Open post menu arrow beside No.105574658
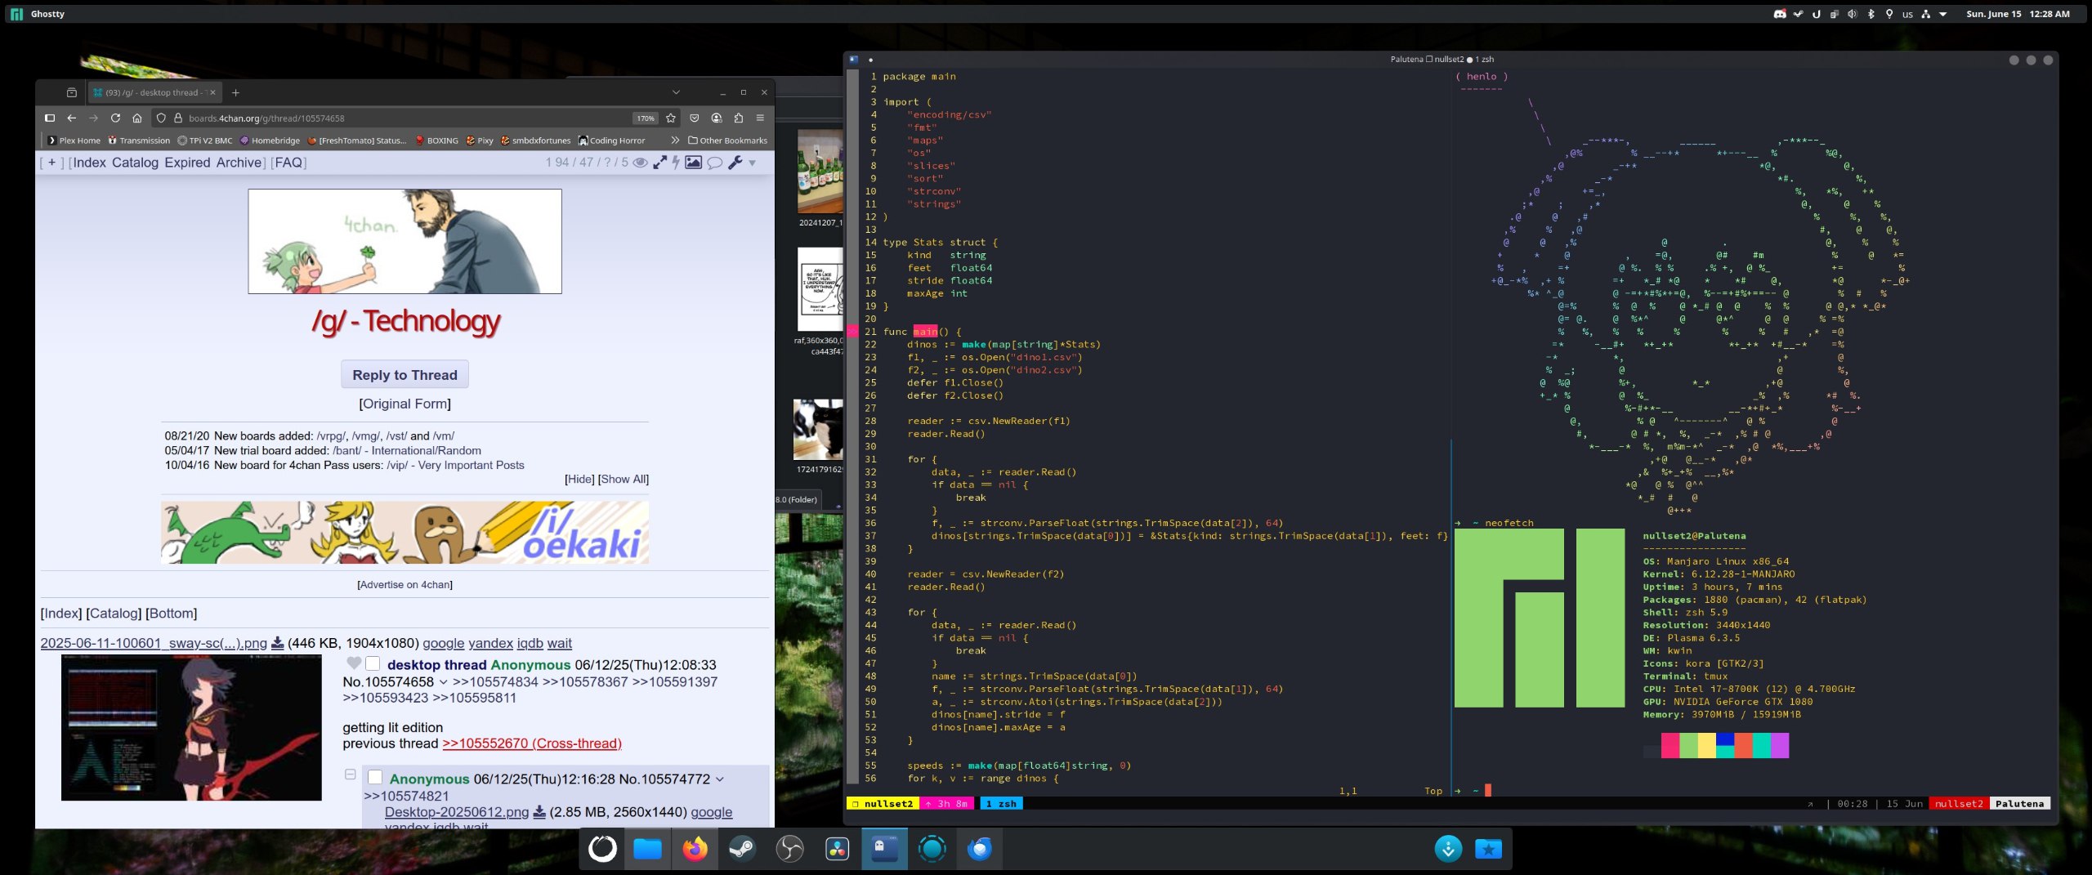 [x=443, y=682]
